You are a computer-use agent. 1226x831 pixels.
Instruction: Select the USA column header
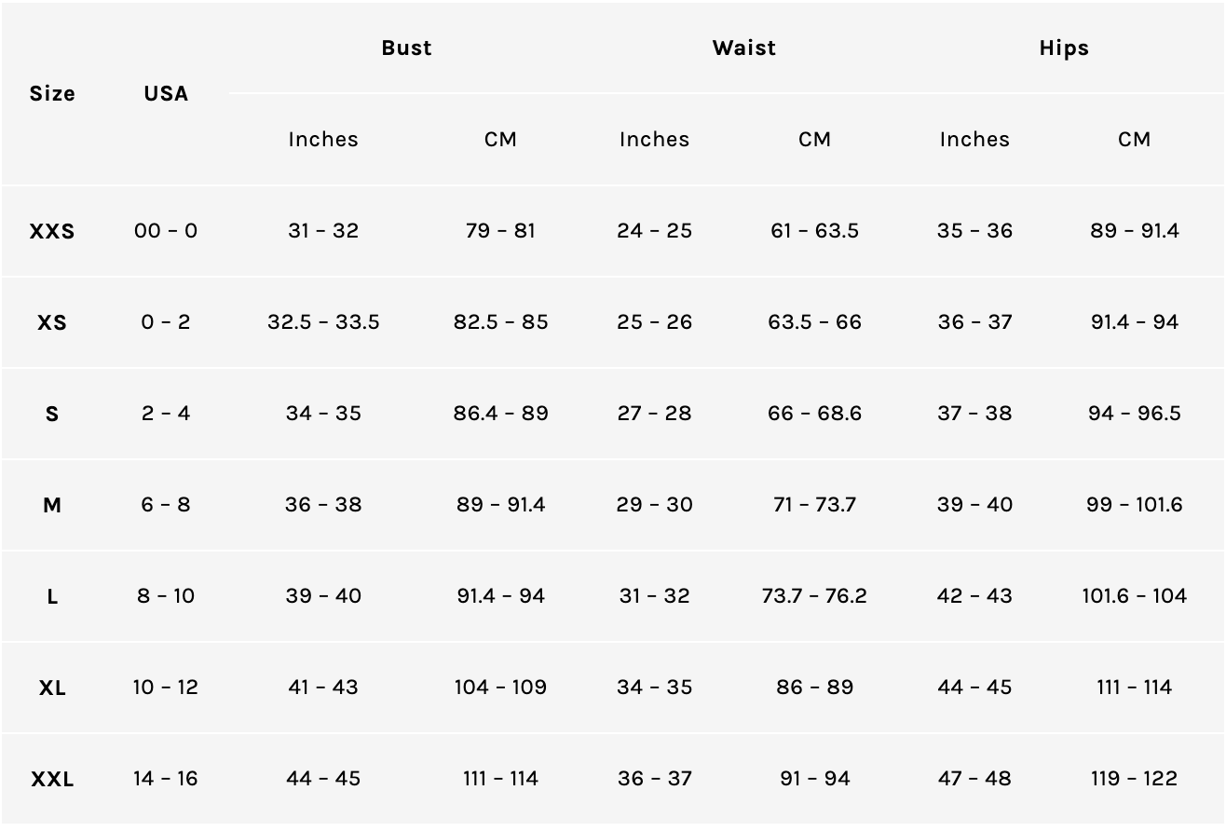[166, 93]
